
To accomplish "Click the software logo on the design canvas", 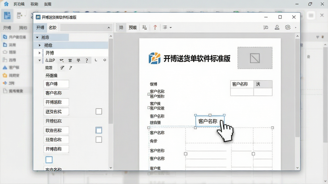I will 155,58.
